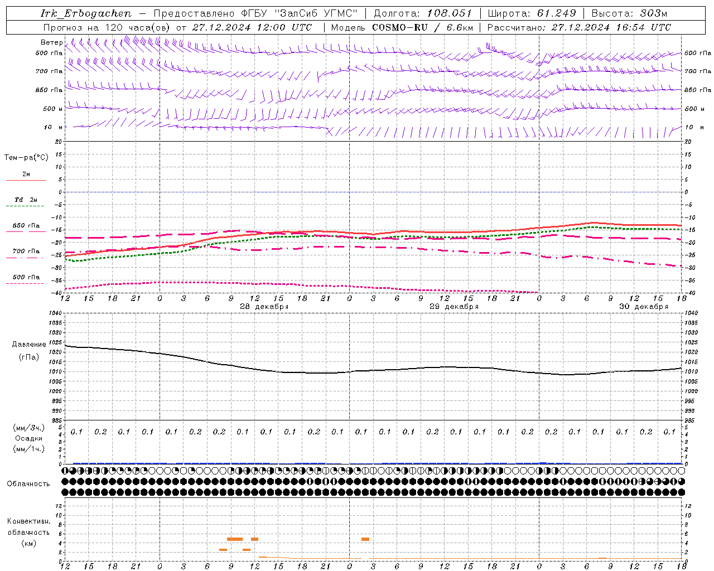
Task: Click the 500 м wind level label on left
Action: tap(54, 109)
